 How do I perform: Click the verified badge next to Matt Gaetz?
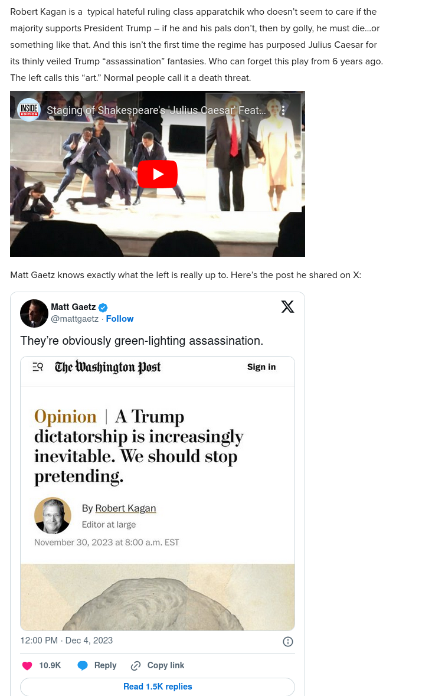pos(103,307)
